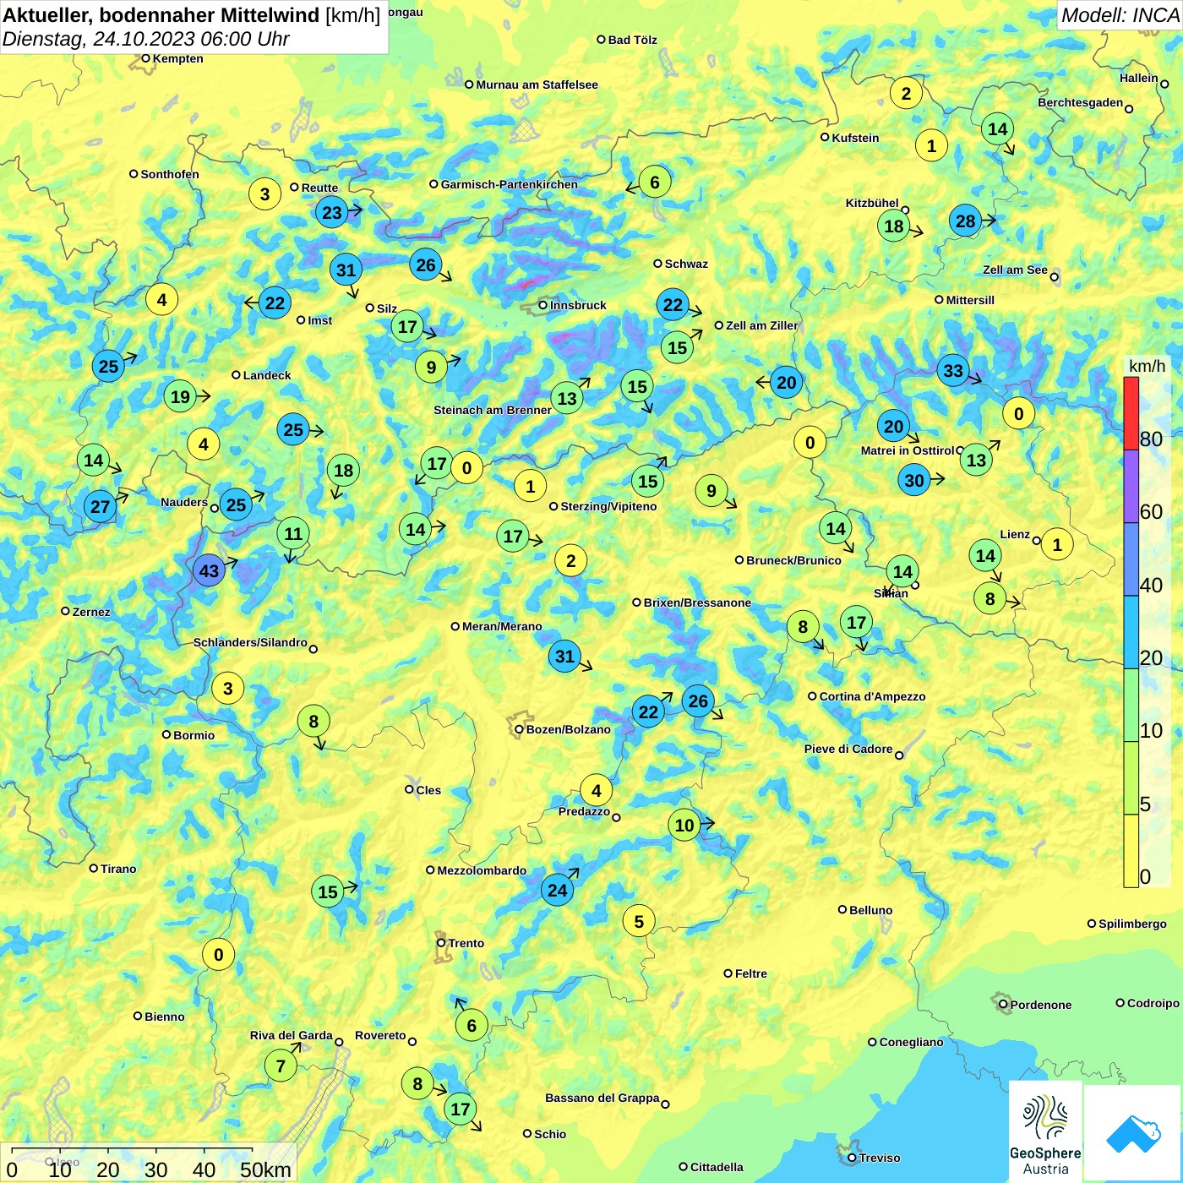Select the 31 km/h station near Silz
This screenshot has height=1183, width=1183.
pyautogui.click(x=346, y=270)
